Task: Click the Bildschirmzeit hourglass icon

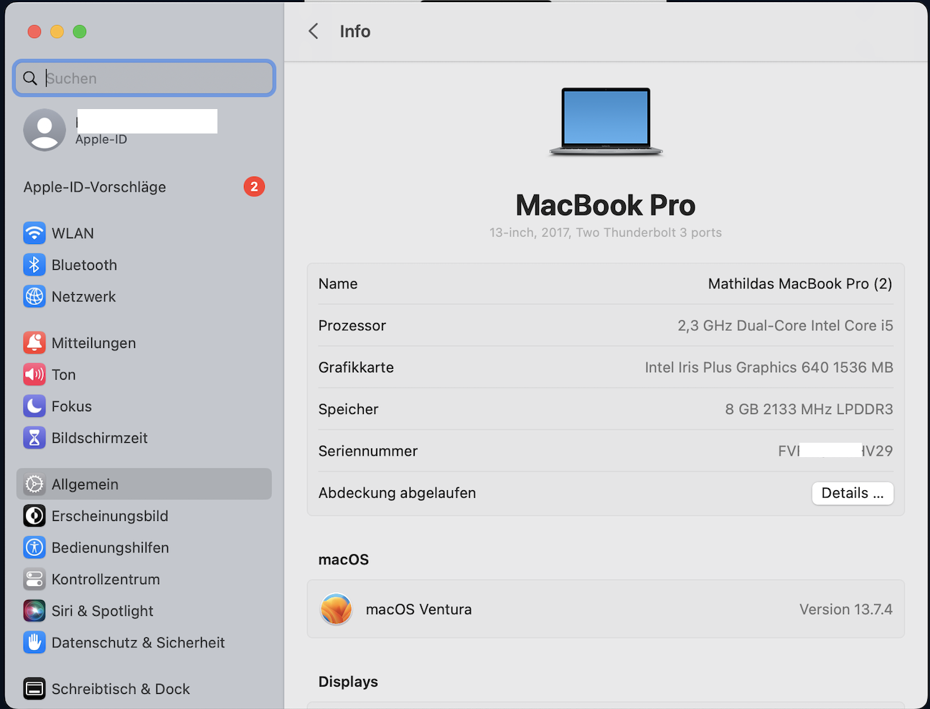Action: coord(34,438)
